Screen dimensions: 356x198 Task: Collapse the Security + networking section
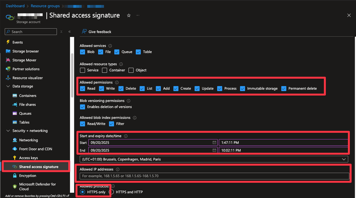click(8, 131)
